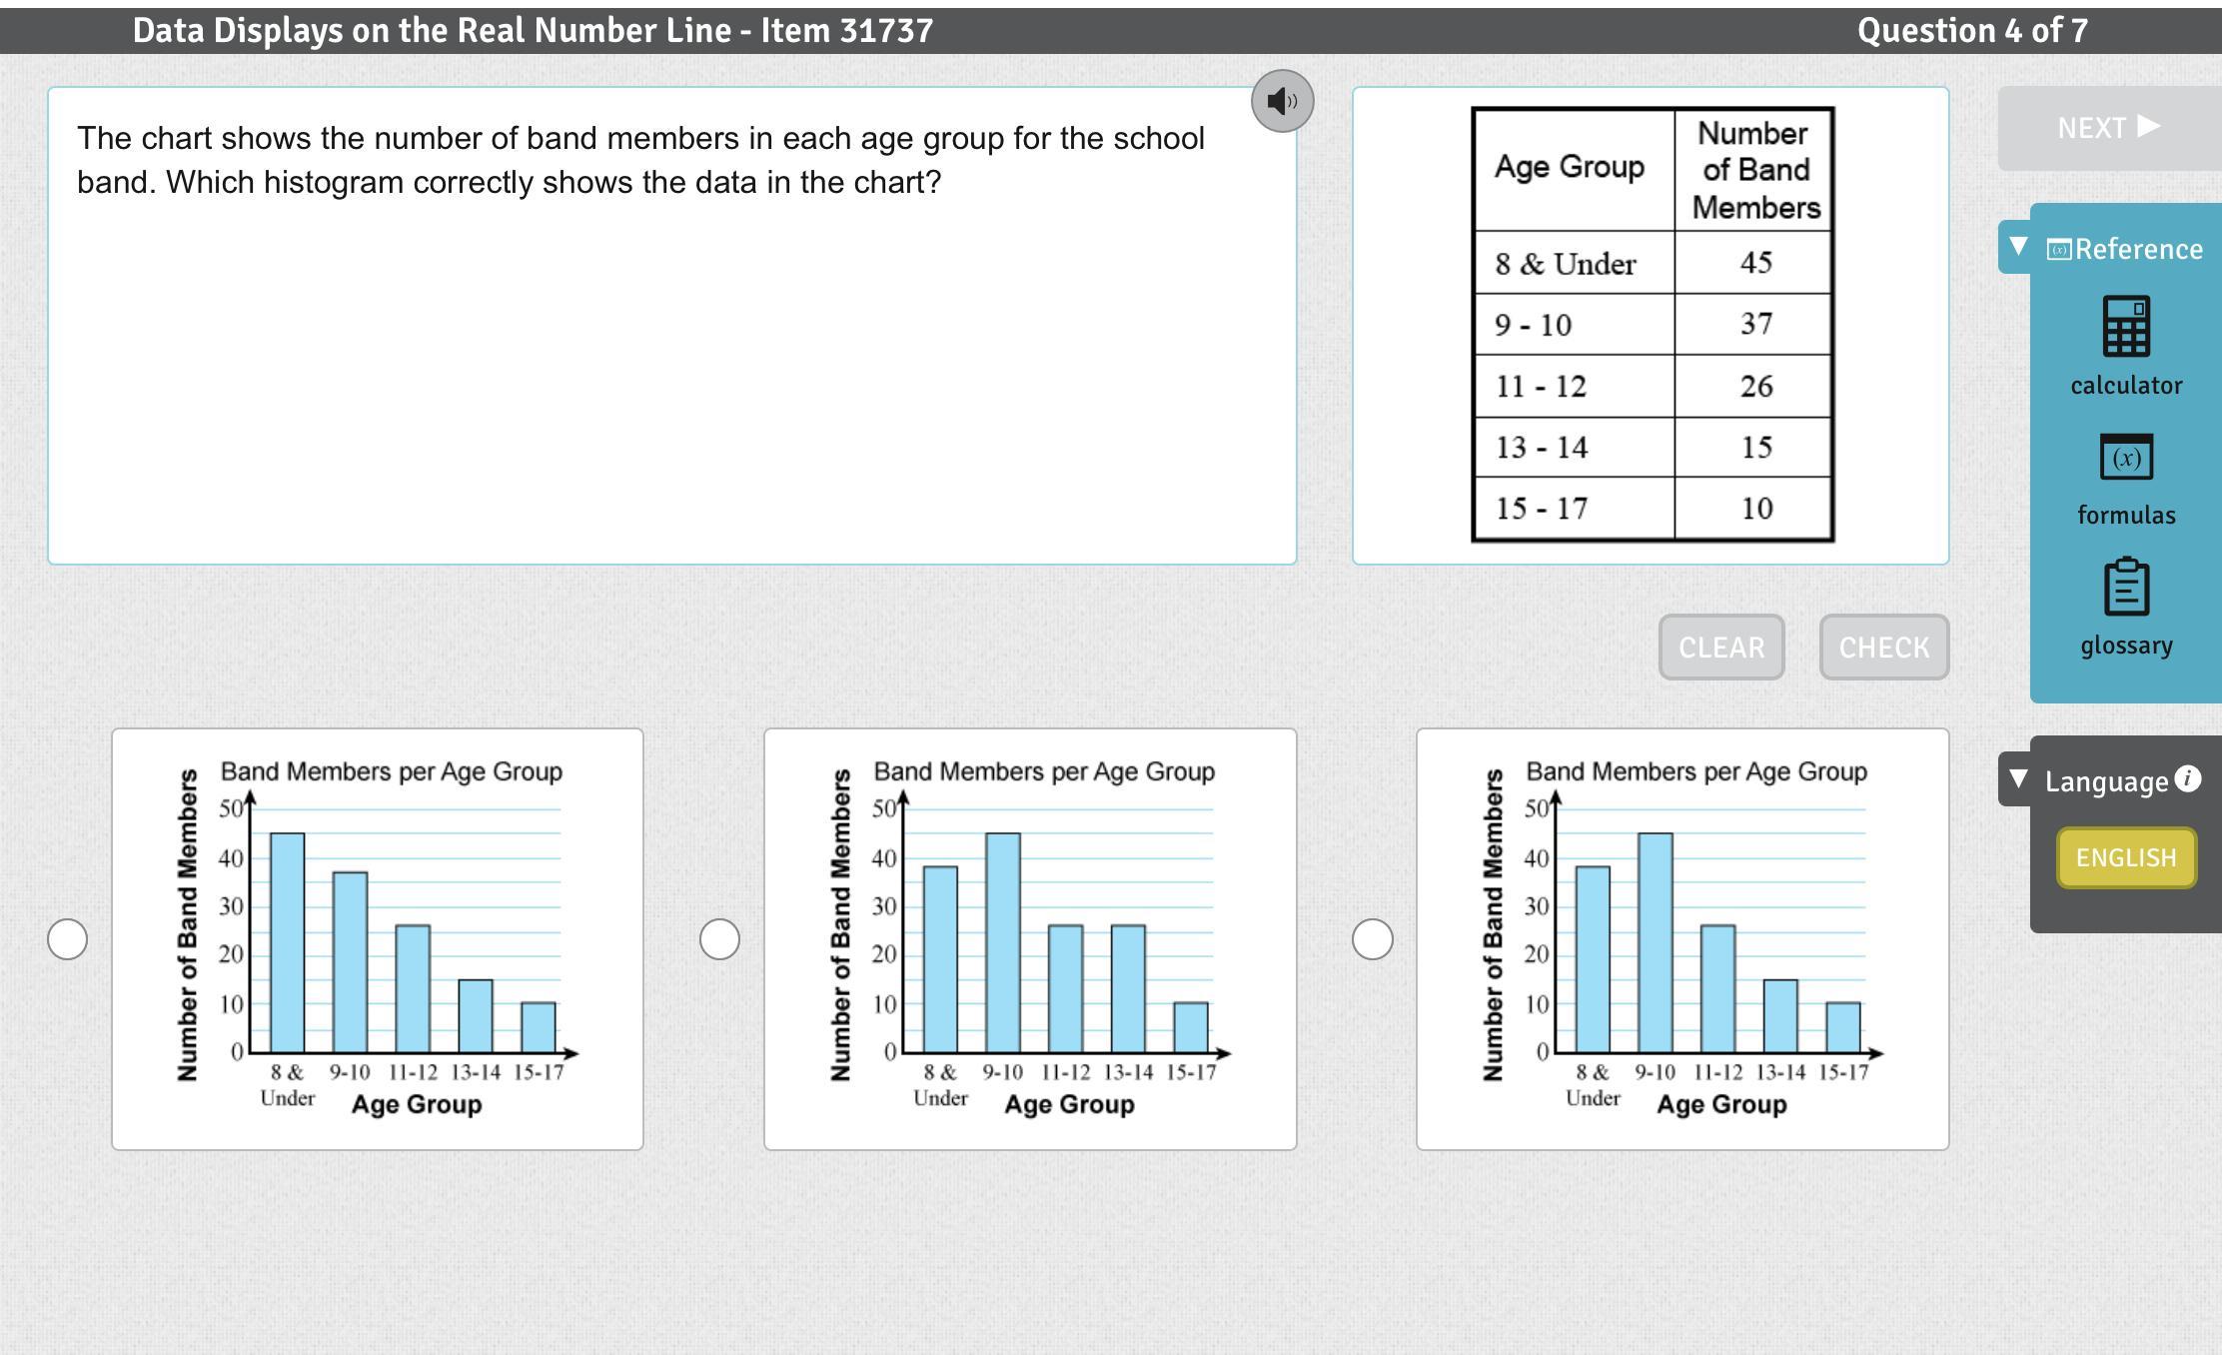Click the small Reference panel icon

coord(2058,250)
